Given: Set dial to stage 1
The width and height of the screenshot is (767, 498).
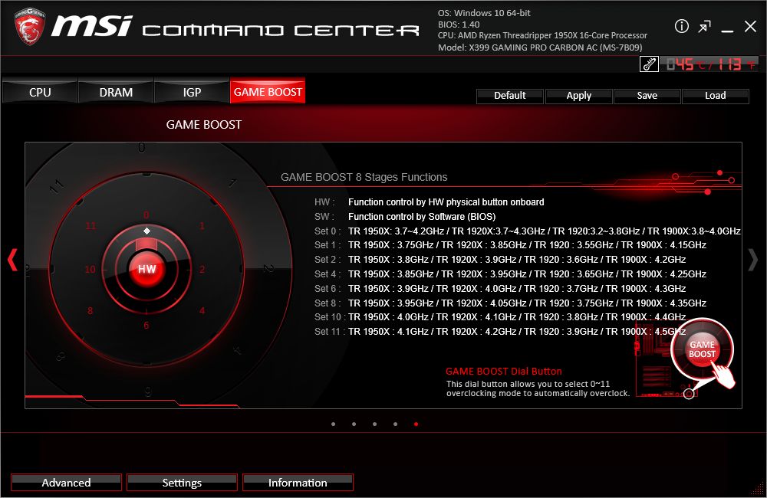Looking at the screenshot, I should click(x=202, y=226).
